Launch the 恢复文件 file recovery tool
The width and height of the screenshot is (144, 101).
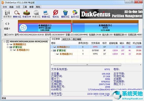[x=27, y=14]
